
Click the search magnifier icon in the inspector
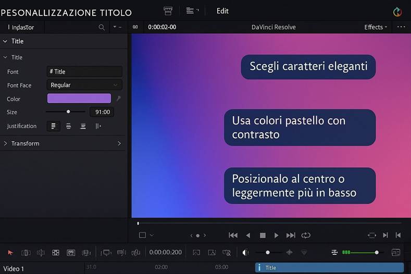point(102,27)
